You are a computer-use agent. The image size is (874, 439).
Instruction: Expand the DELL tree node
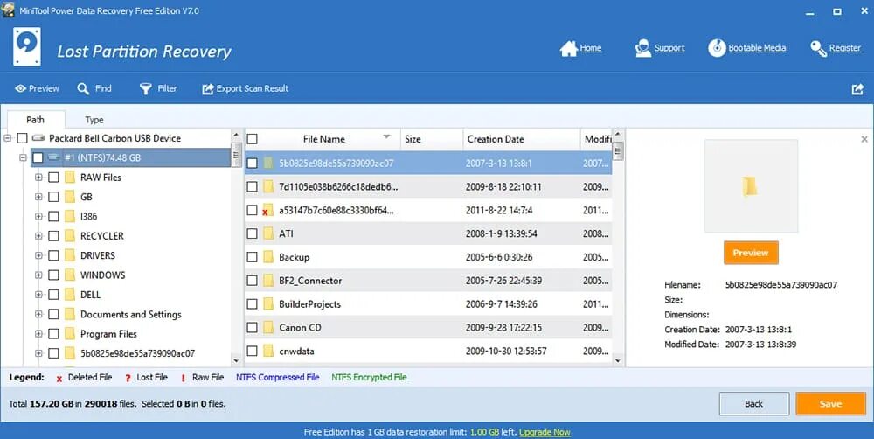(38, 295)
